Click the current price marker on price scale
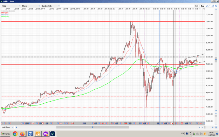This screenshot has height=137, width=219. click(216, 60)
